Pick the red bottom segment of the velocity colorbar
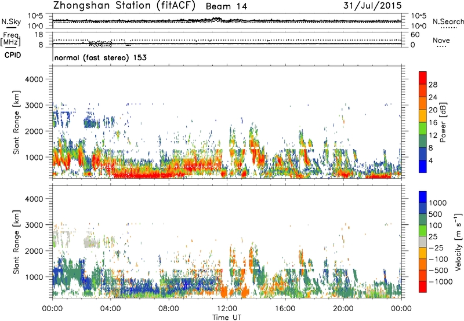Screen dimensions: 464x321 click(x=423, y=287)
